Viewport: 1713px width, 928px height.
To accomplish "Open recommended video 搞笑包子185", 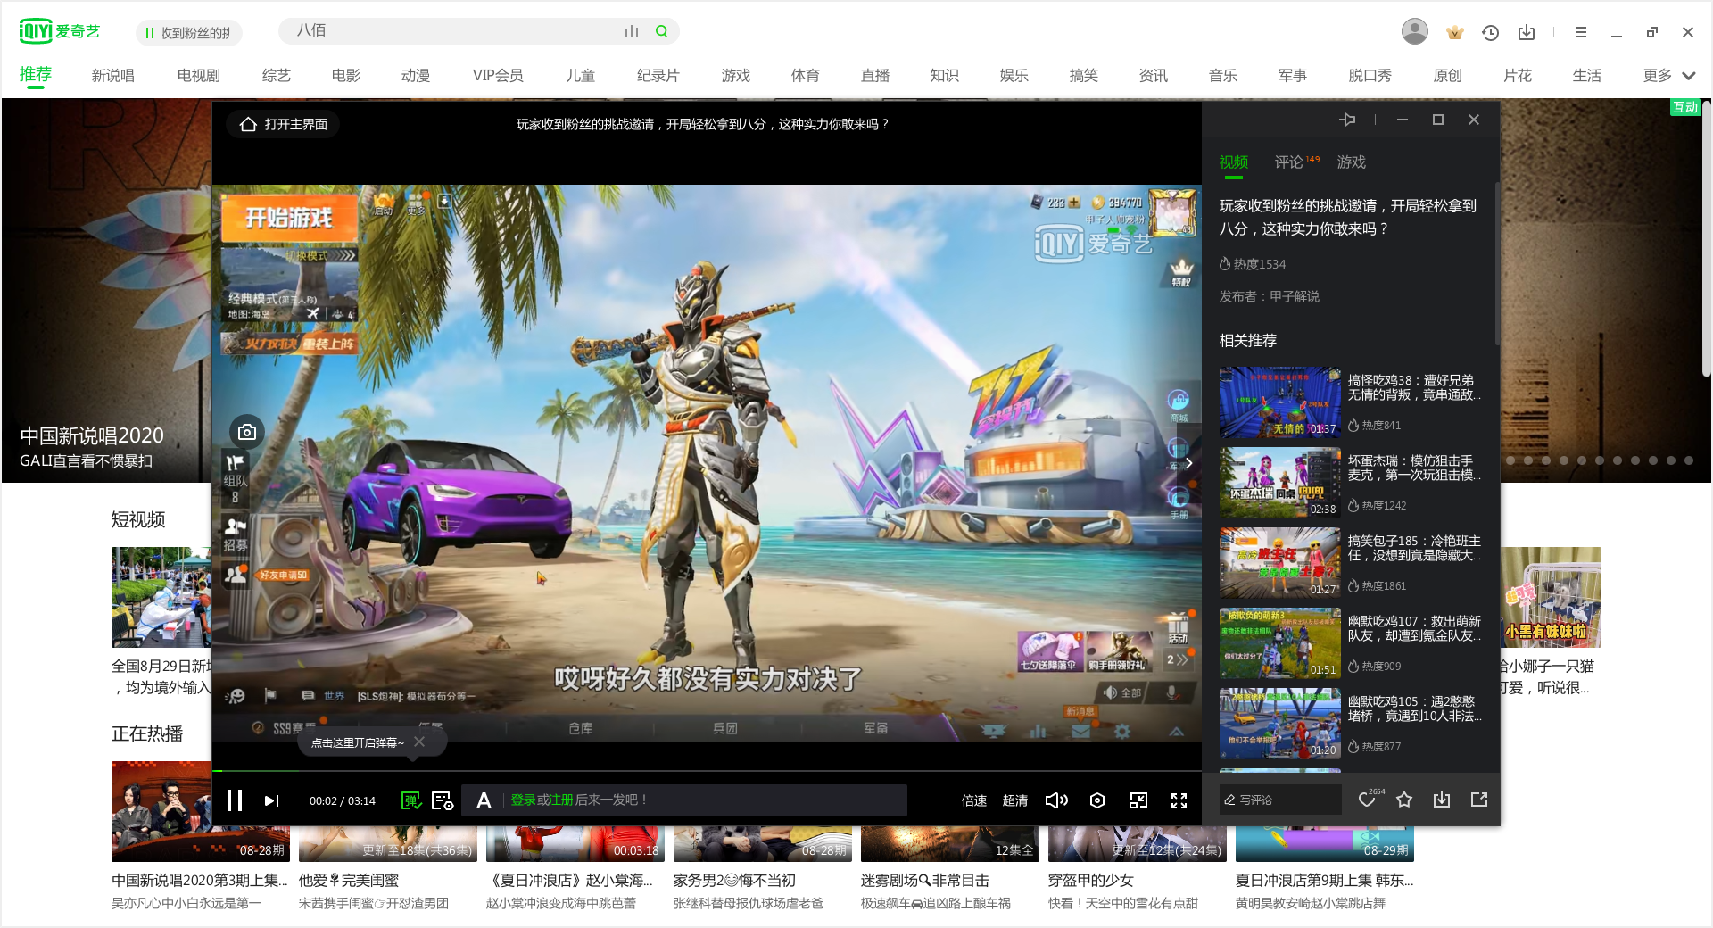I will (x=1352, y=563).
